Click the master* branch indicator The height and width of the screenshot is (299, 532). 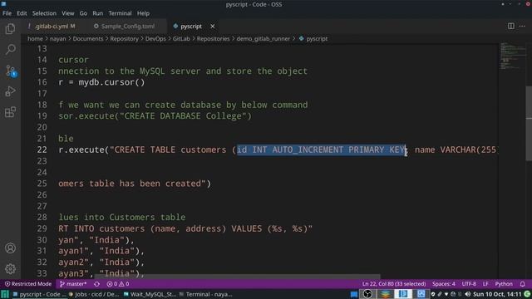[73, 284]
